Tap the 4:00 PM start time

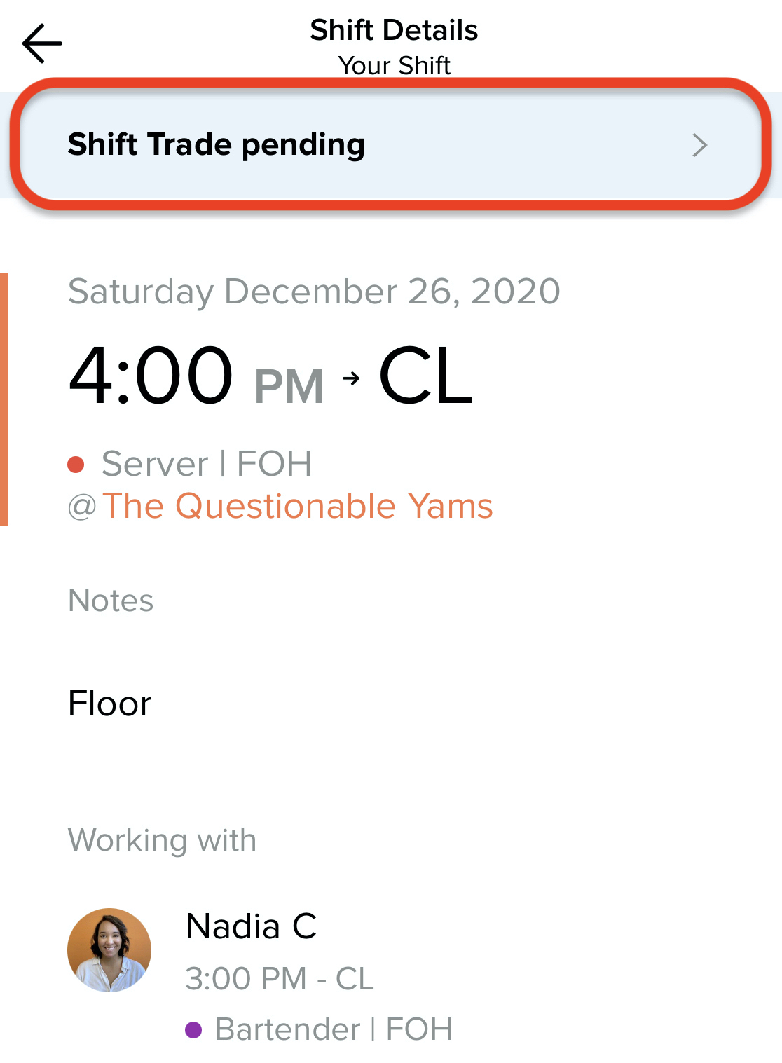[x=196, y=376]
